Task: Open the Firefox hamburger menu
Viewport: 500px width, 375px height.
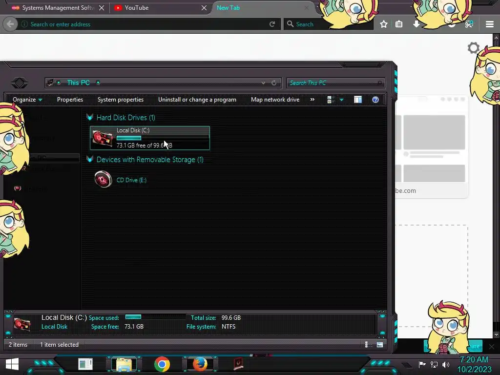Action: click(489, 24)
